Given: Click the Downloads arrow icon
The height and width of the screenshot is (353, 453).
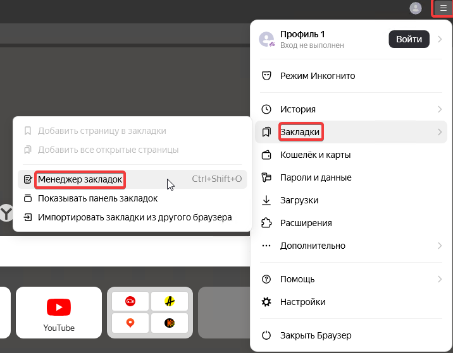Looking at the screenshot, I should (266, 200).
